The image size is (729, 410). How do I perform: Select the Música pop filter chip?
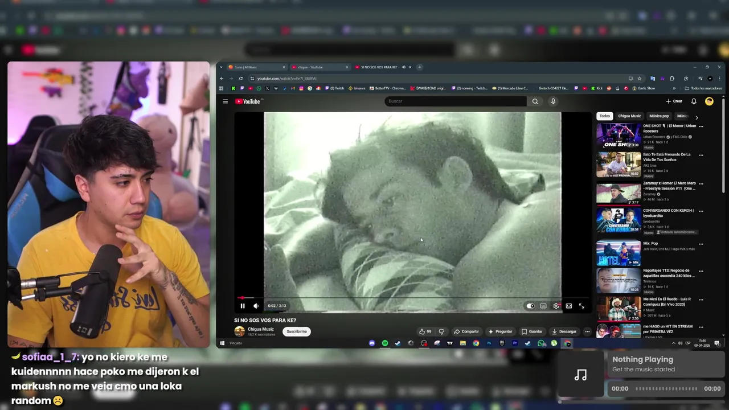[659, 116]
